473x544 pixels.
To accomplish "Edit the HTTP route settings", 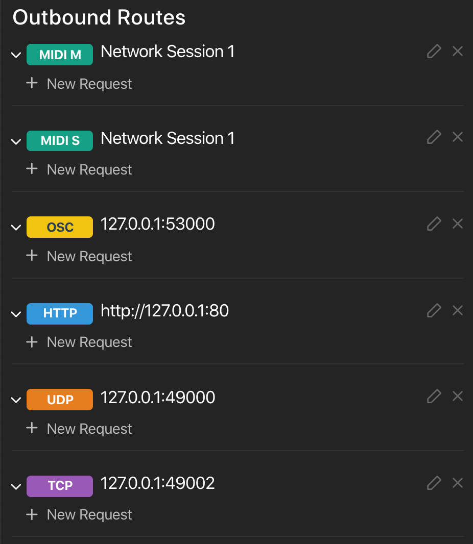I will coord(434,310).
